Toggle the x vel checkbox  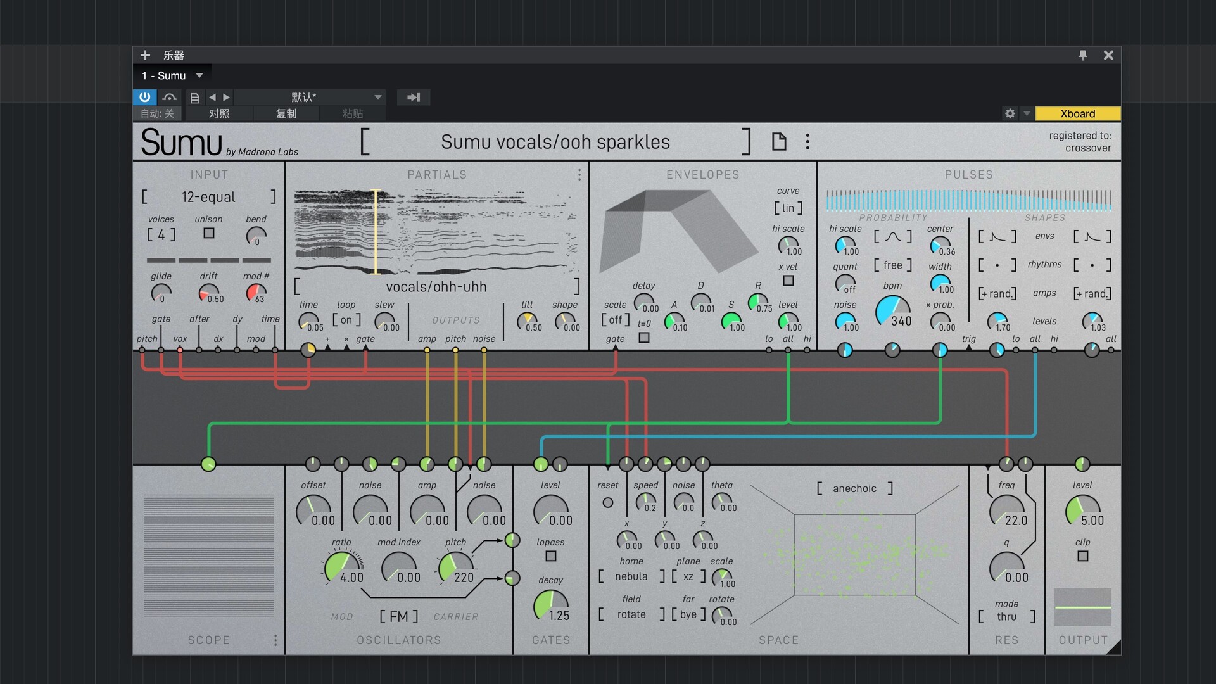[788, 281]
